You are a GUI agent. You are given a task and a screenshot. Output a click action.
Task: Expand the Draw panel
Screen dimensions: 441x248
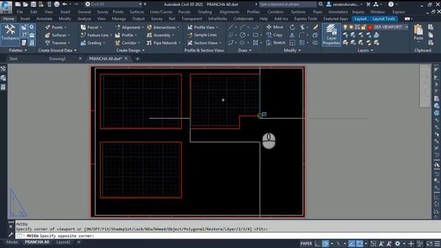pyautogui.click(x=245, y=50)
